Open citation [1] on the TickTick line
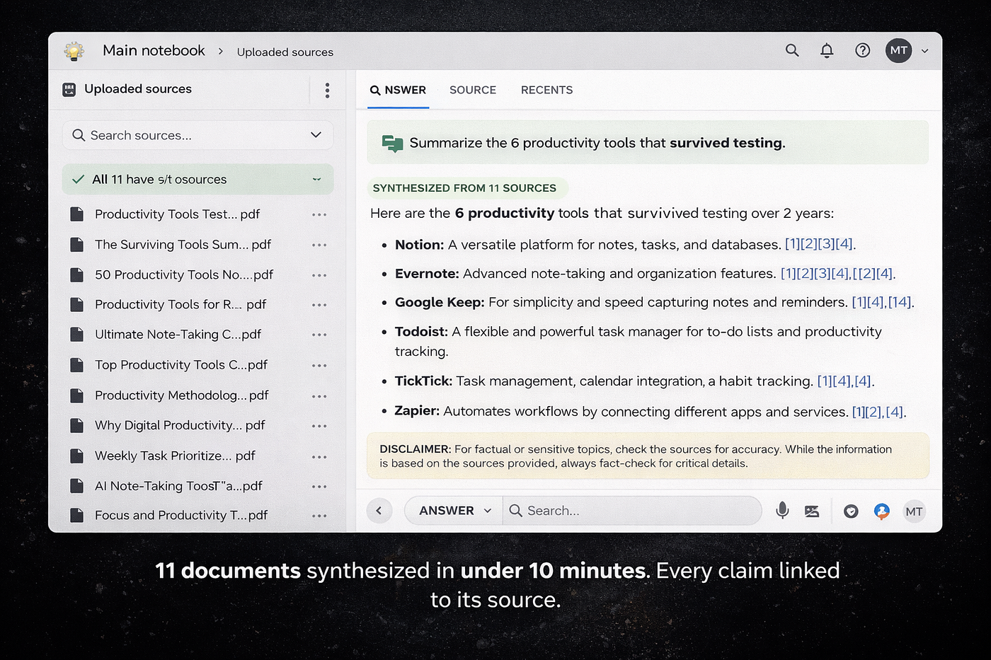 825,382
